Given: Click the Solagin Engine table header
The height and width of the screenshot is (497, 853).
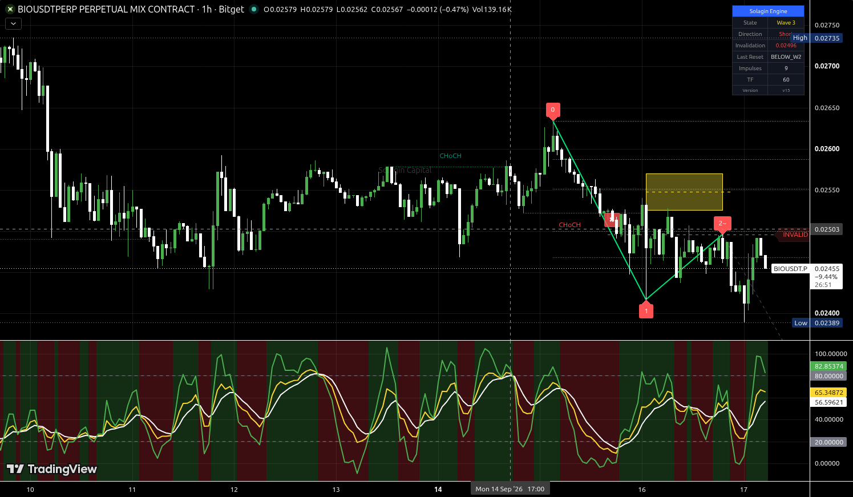Looking at the screenshot, I should click(x=768, y=11).
